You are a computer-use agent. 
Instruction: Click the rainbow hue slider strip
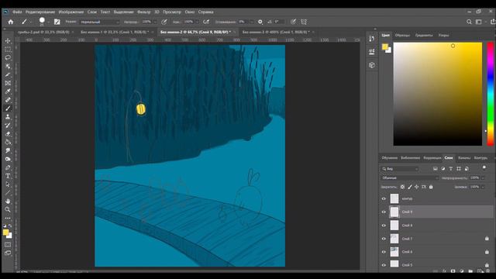point(491,94)
